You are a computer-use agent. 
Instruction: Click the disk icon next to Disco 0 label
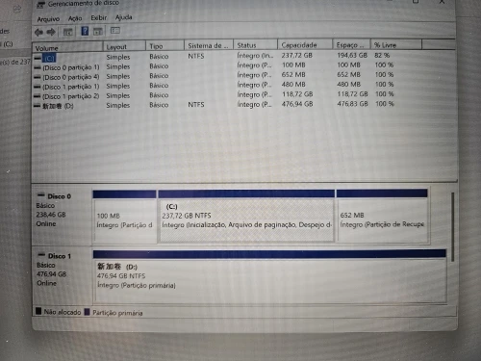click(x=41, y=195)
